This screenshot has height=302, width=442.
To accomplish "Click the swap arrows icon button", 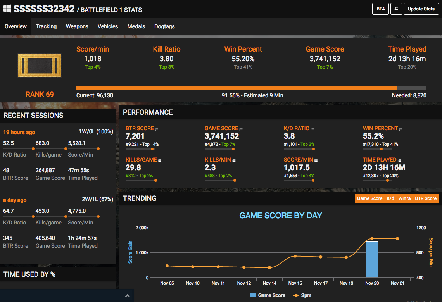I will (x=396, y=9).
